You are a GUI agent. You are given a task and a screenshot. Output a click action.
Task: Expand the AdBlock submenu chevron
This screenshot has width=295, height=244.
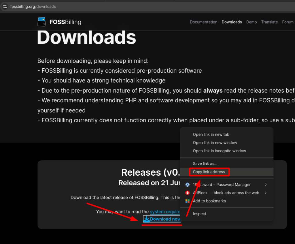coord(266,193)
